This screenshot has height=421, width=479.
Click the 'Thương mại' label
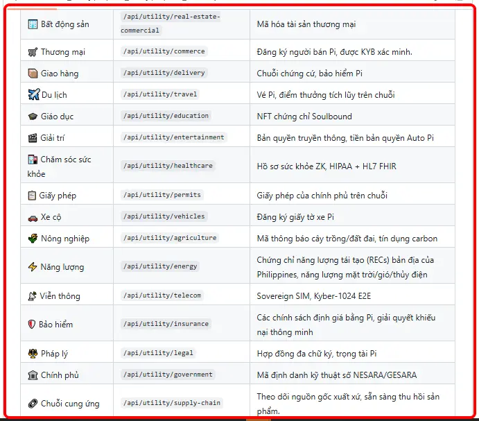pos(63,52)
